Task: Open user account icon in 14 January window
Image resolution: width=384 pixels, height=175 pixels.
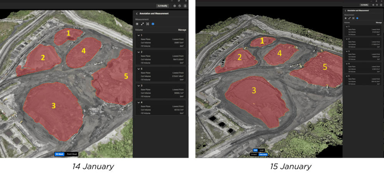Action: (185, 6)
